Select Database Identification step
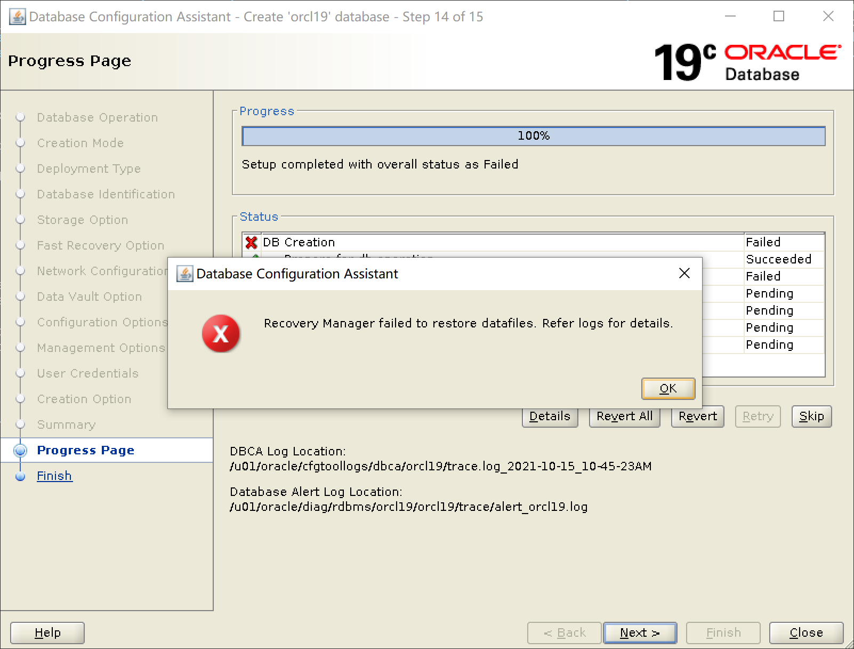The image size is (854, 649). (106, 194)
